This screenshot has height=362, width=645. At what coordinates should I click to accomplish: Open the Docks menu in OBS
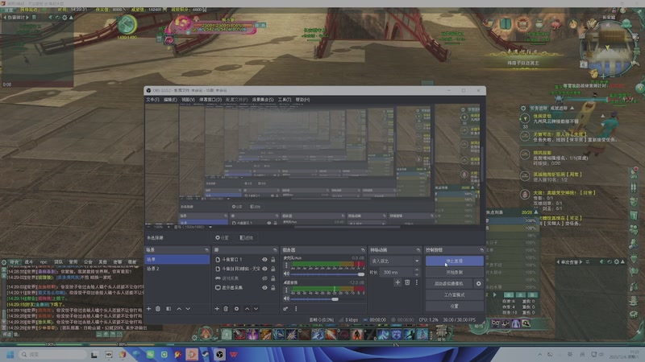click(x=210, y=100)
